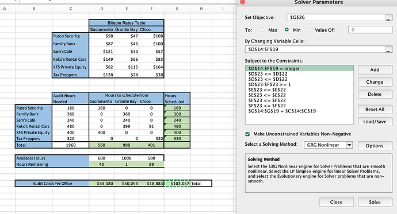Click XFS Private Equity's $164 Chico rate
The height and width of the screenshot is (214, 397).
pos(151,67)
